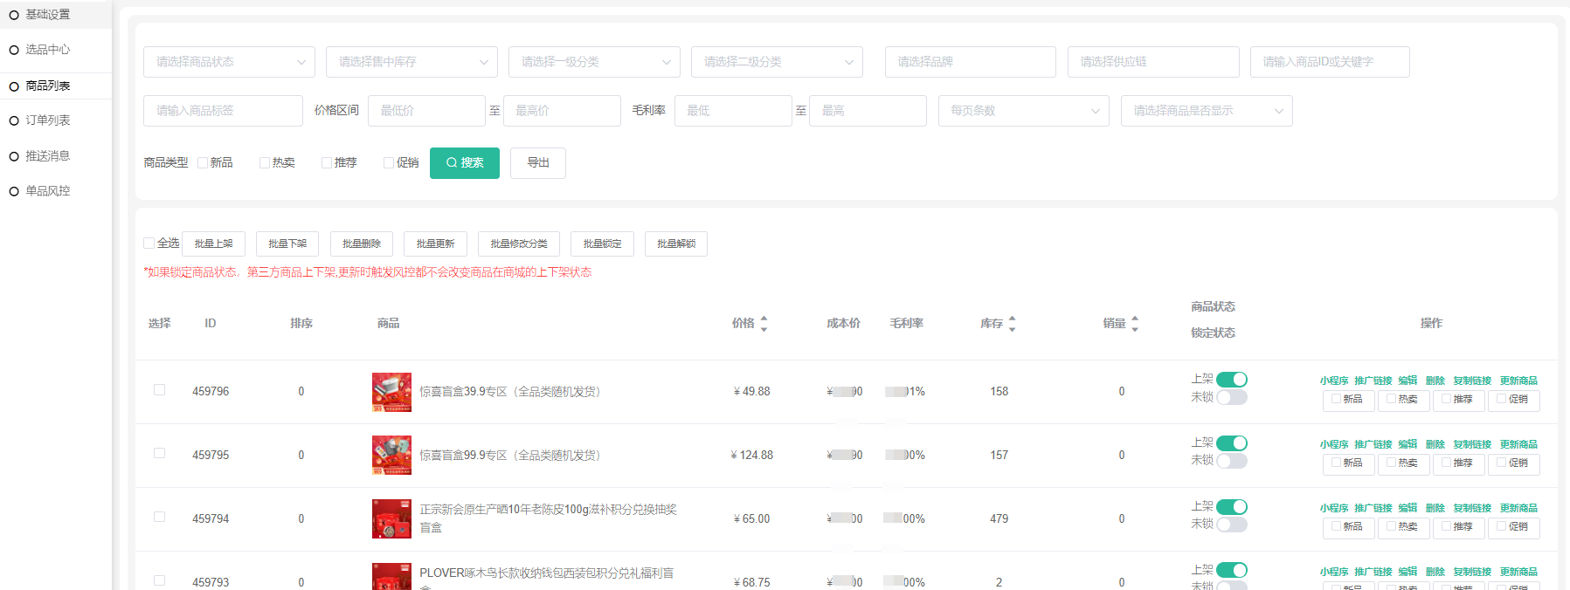Toggle the lock switch for product 459795

1231,461
